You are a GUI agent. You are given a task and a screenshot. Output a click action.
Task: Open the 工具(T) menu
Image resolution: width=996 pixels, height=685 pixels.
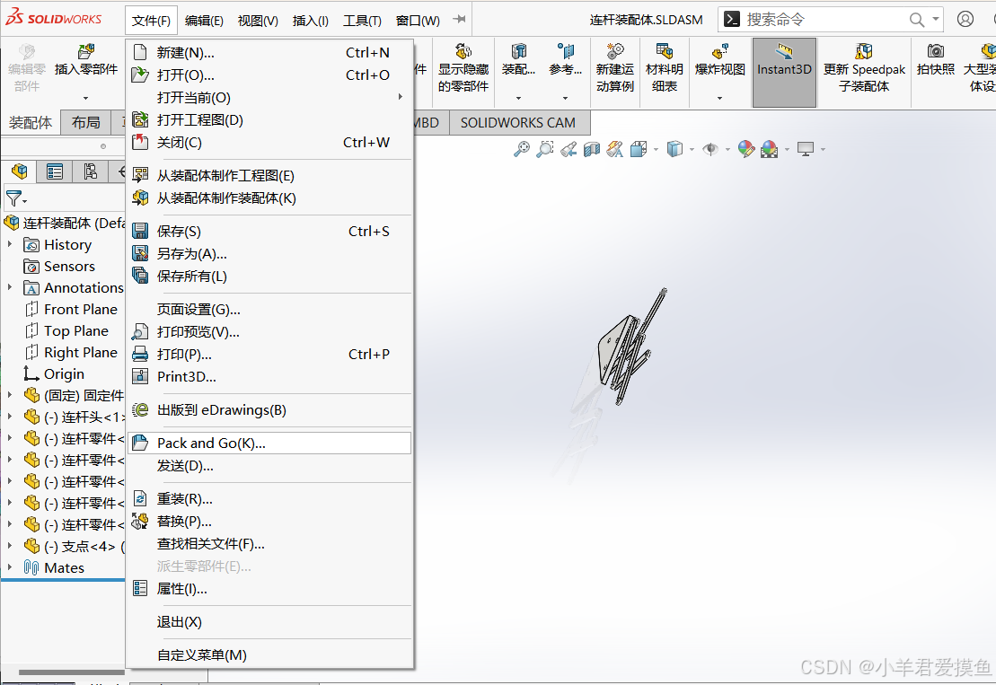pos(362,21)
